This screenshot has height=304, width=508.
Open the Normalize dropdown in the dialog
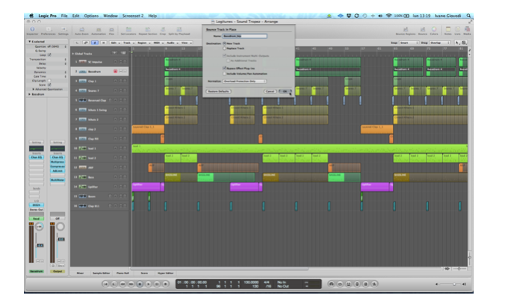244,81
